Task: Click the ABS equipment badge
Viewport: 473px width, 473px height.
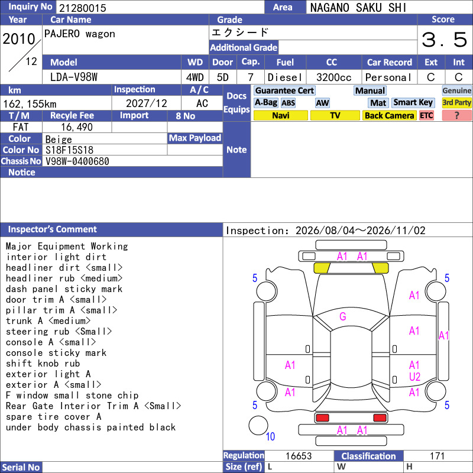Action: pyautogui.click(x=288, y=103)
